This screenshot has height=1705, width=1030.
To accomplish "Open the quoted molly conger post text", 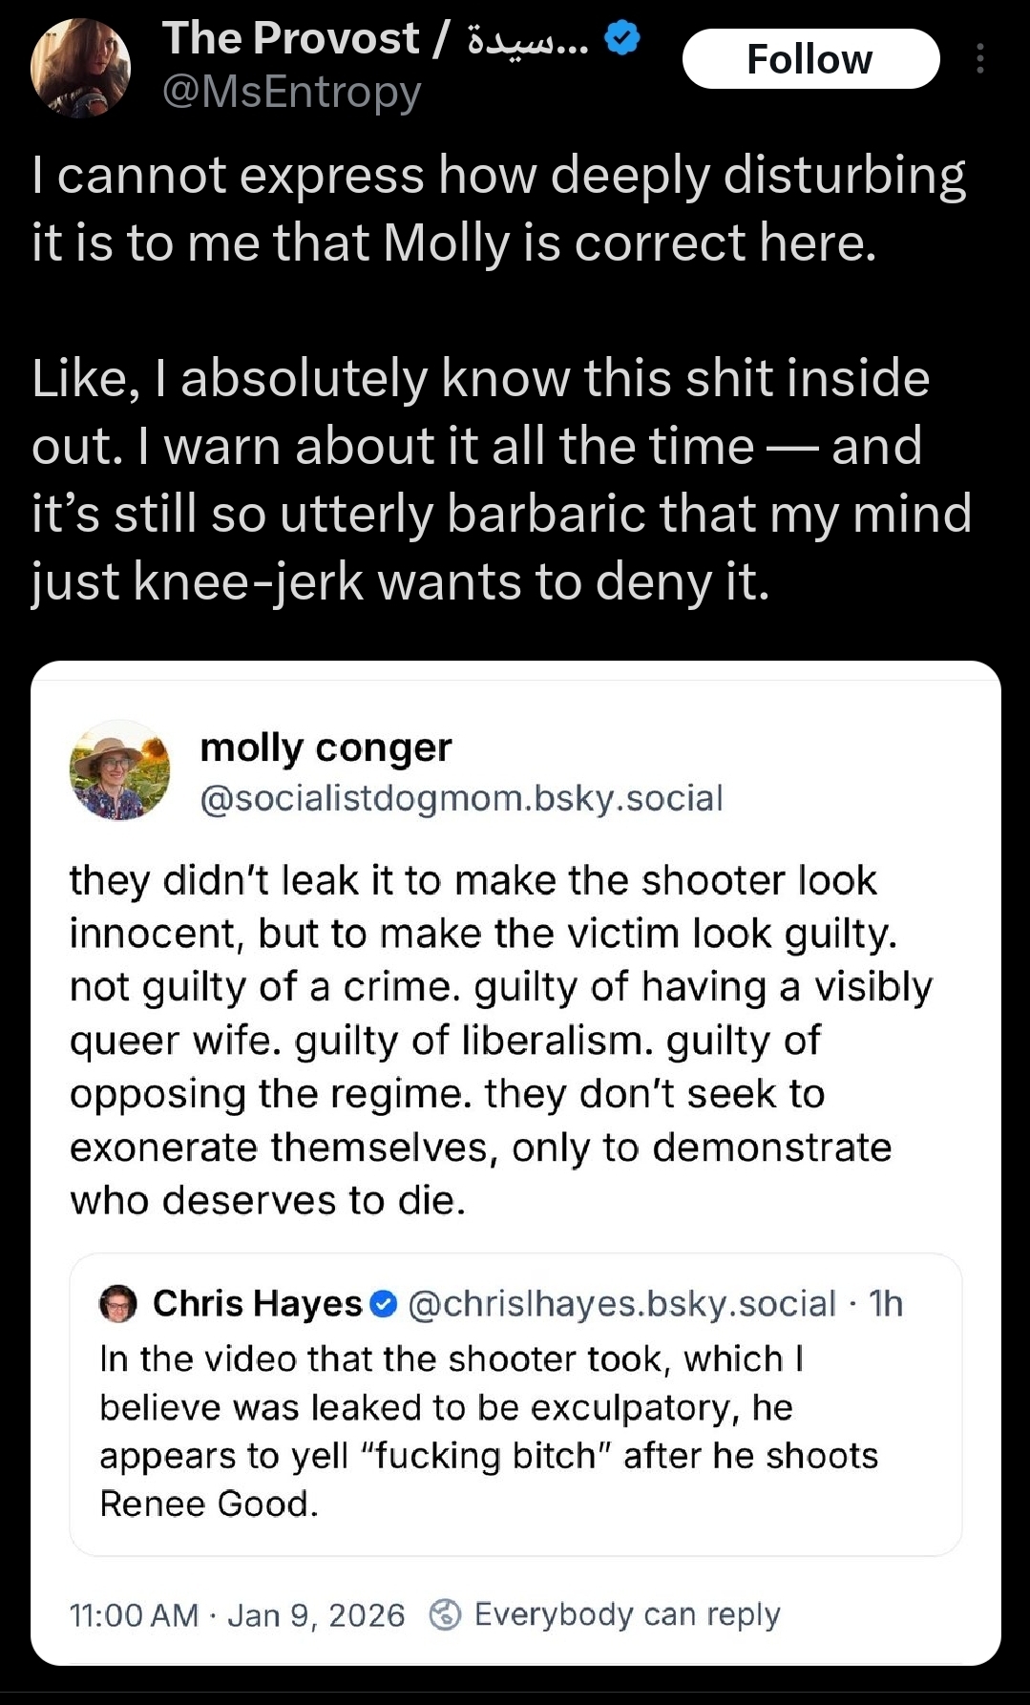I will click(x=500, y=1040).
